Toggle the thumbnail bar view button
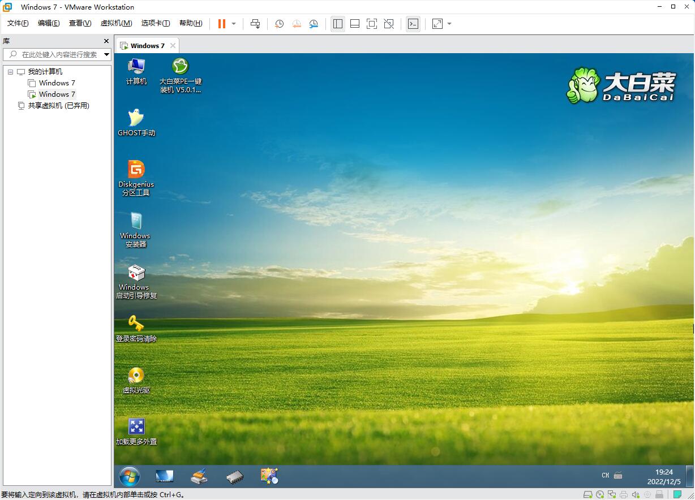This screenshot has height=500, width=695. click(x=355, y=24)
